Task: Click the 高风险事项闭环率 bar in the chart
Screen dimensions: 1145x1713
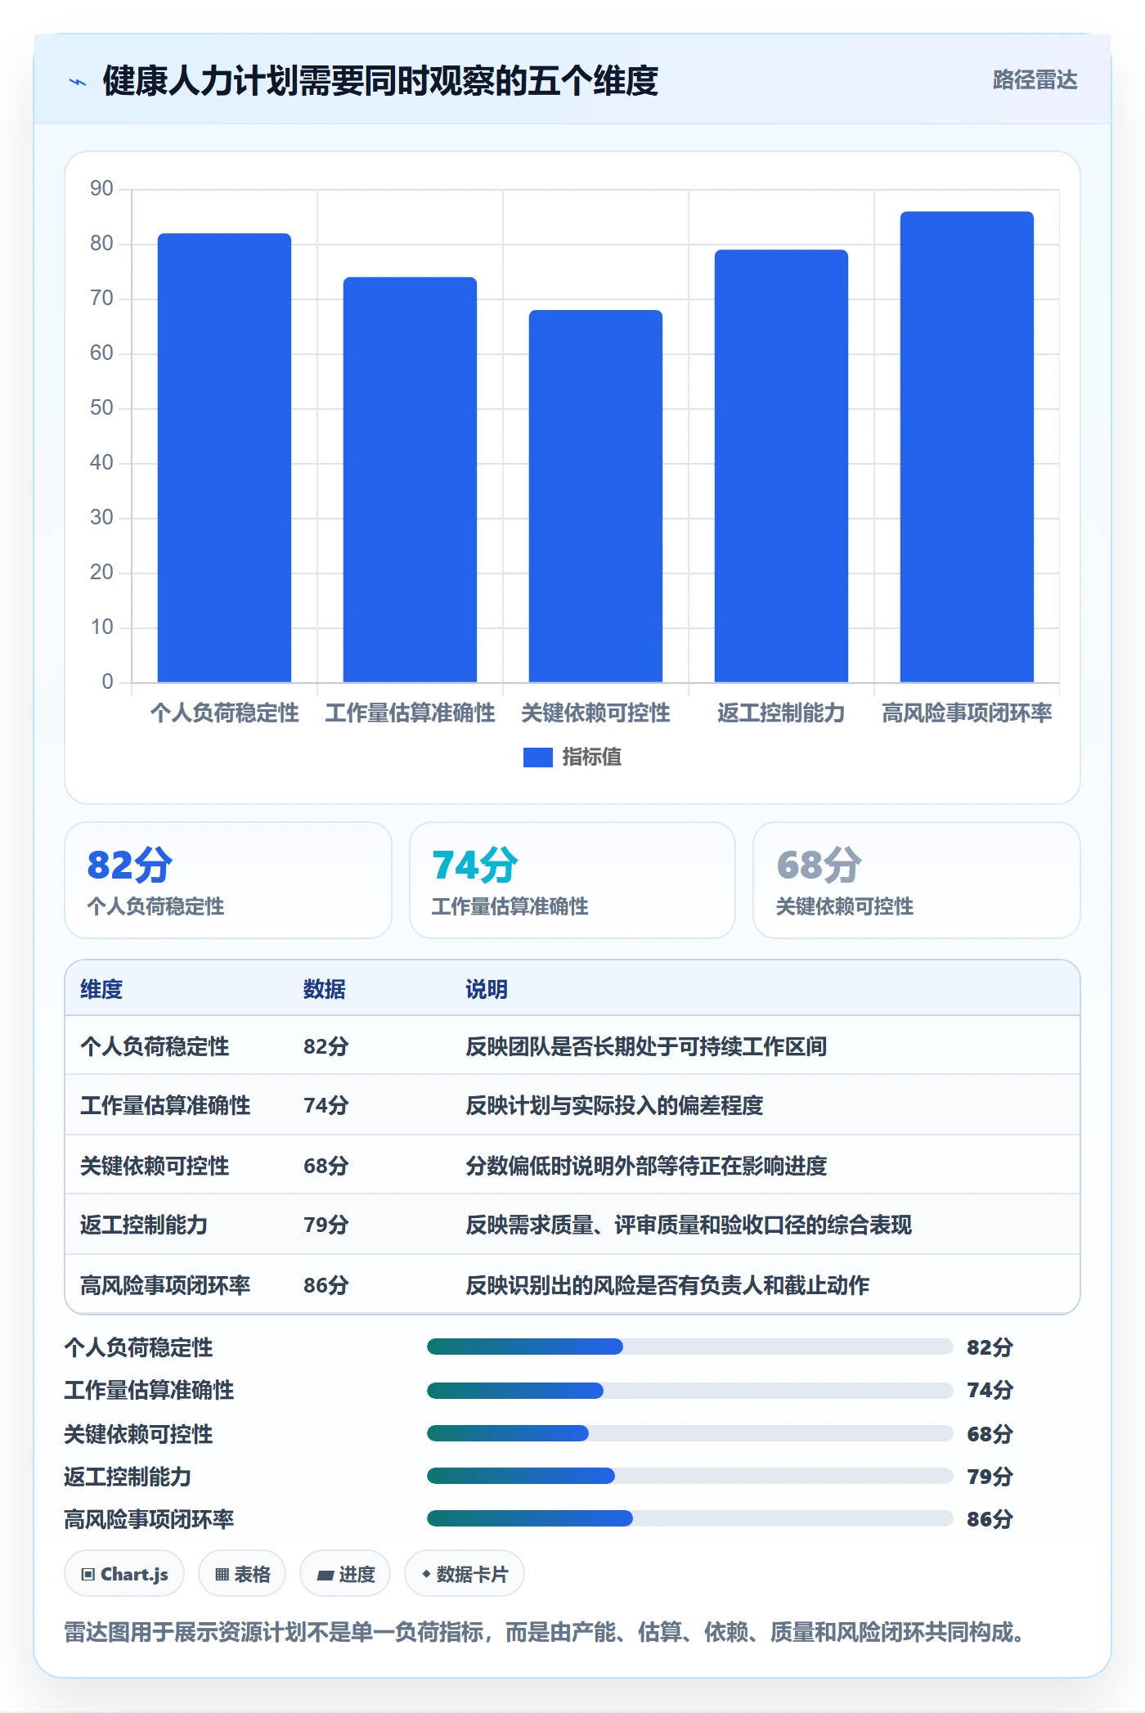Action: coord(967,447)
